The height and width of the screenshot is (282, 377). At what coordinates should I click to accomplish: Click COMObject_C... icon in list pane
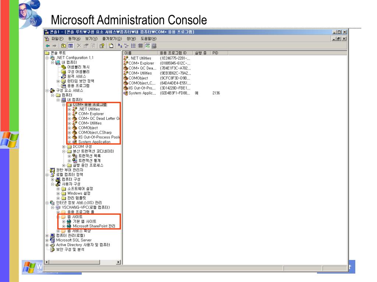(x=126, y=83)
